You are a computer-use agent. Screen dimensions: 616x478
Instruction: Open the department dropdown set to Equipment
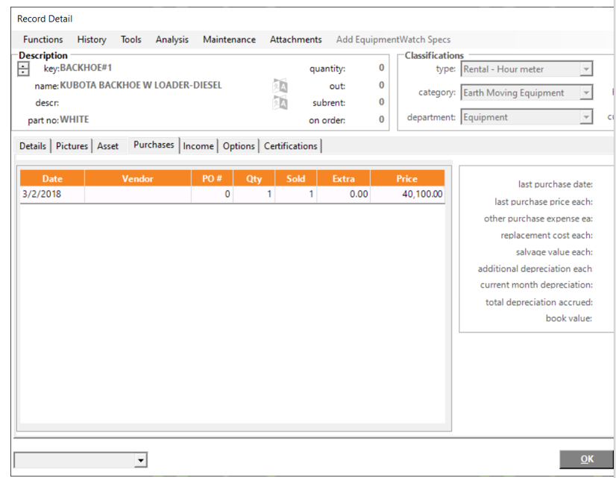coord(585,117)
